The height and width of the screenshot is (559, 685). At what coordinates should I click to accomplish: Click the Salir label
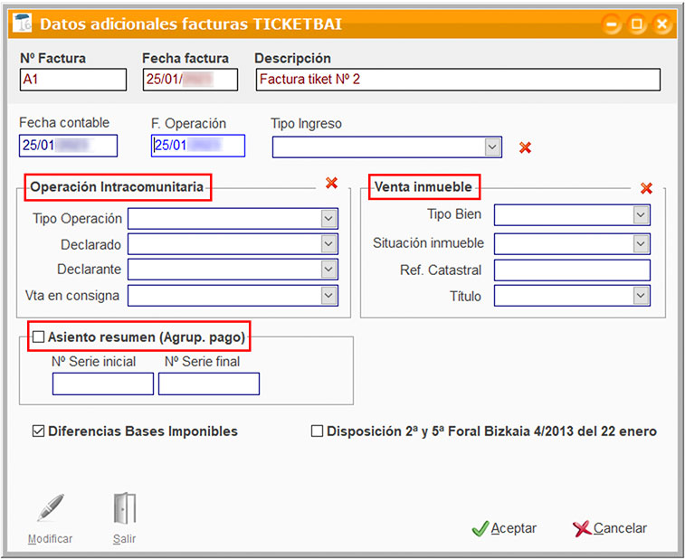[x=125, y=539]
